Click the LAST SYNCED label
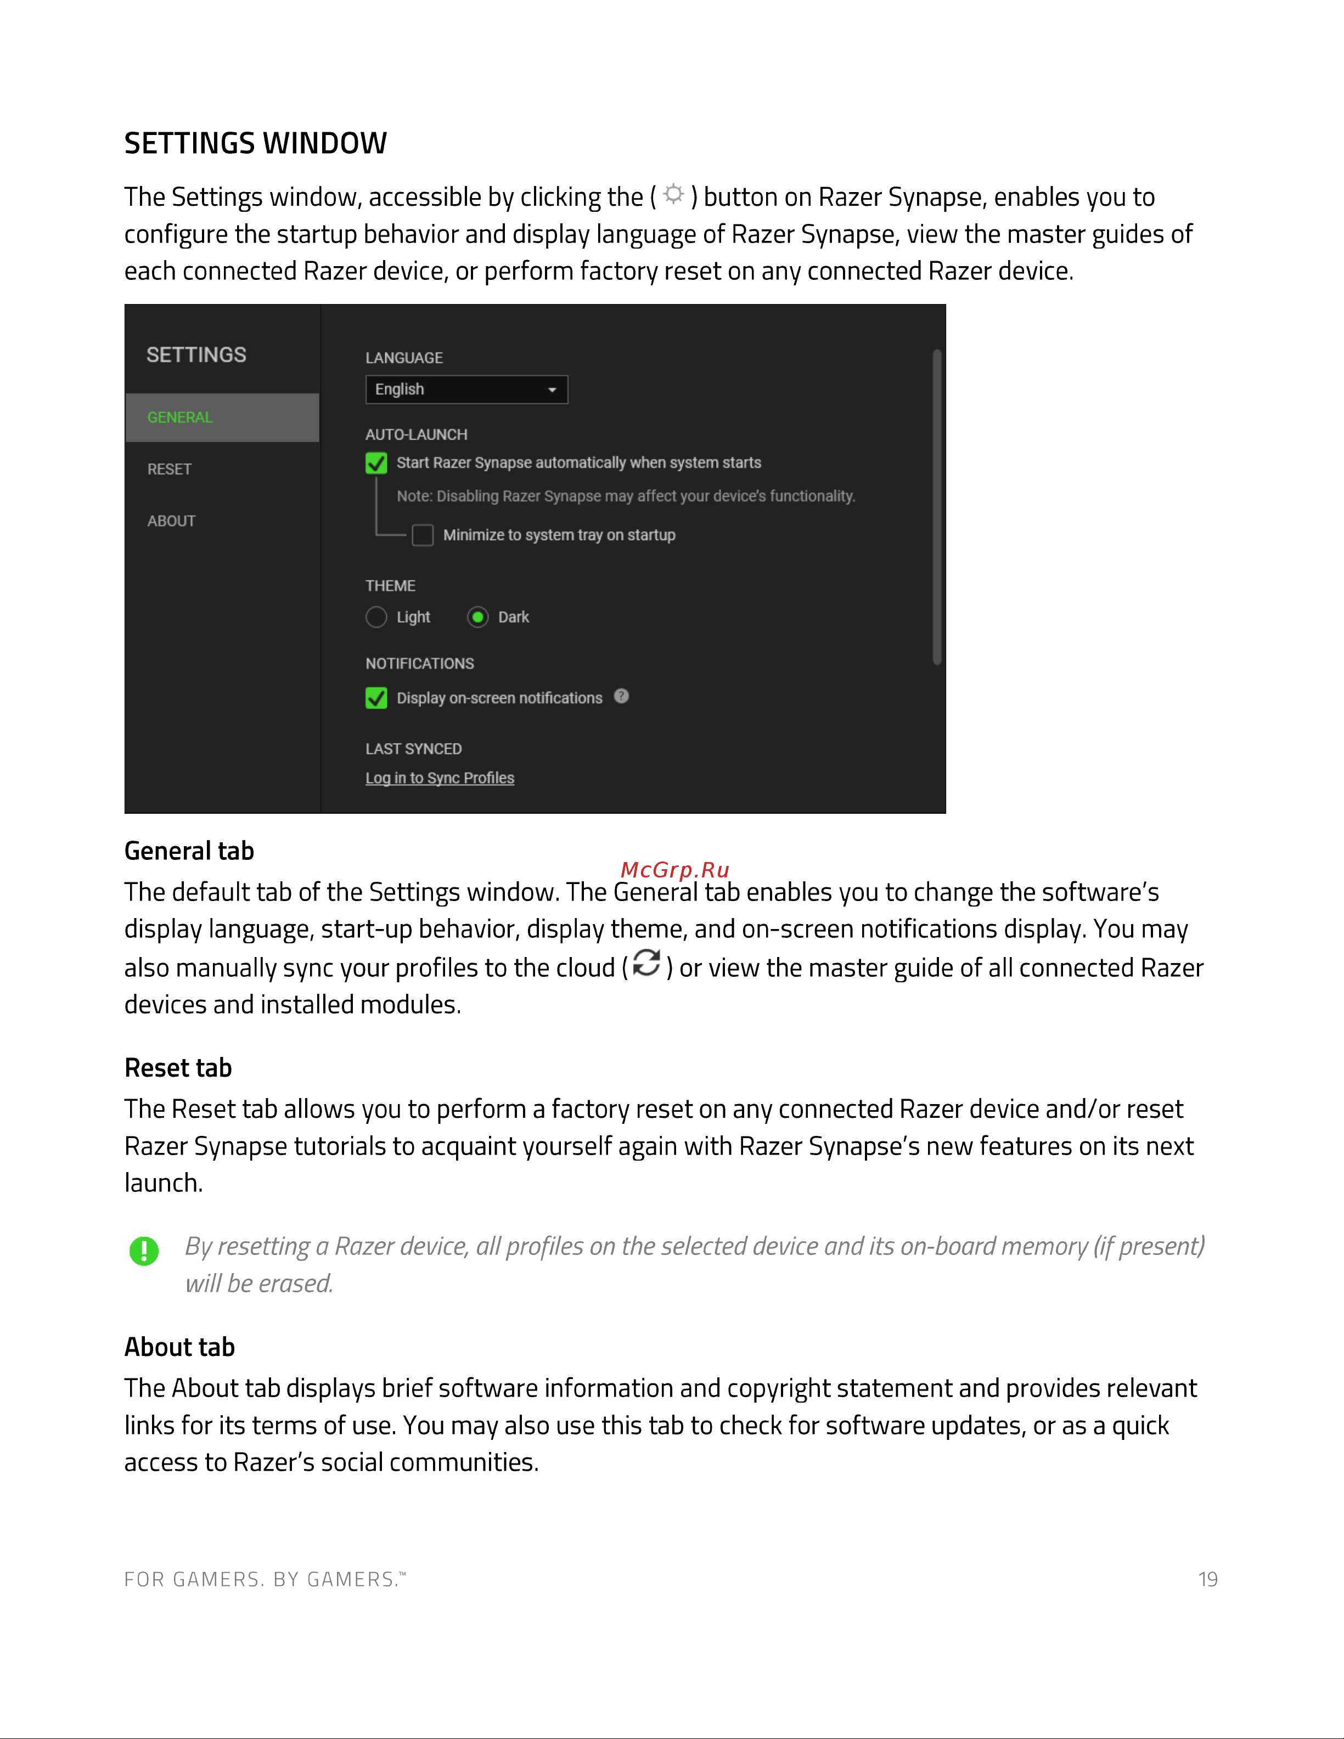 [413, 748]
